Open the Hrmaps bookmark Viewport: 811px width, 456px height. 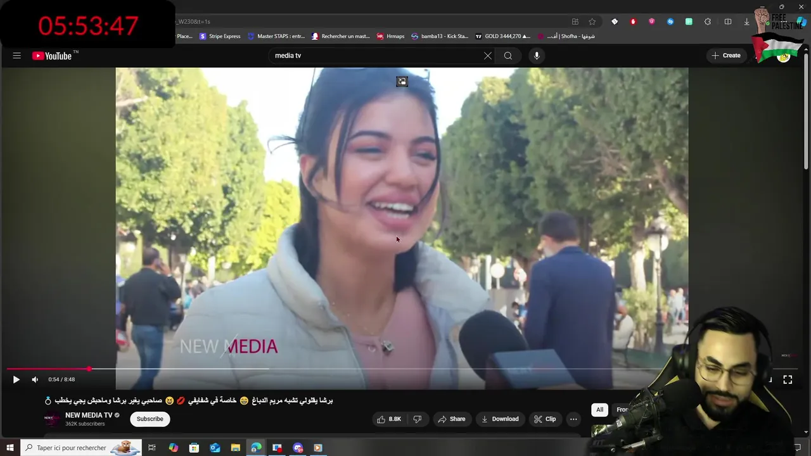point(390,36)
